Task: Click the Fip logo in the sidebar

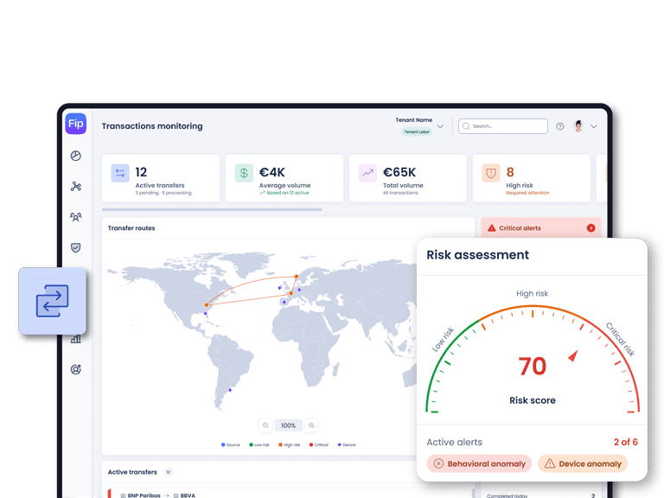Action: point(76,124)
